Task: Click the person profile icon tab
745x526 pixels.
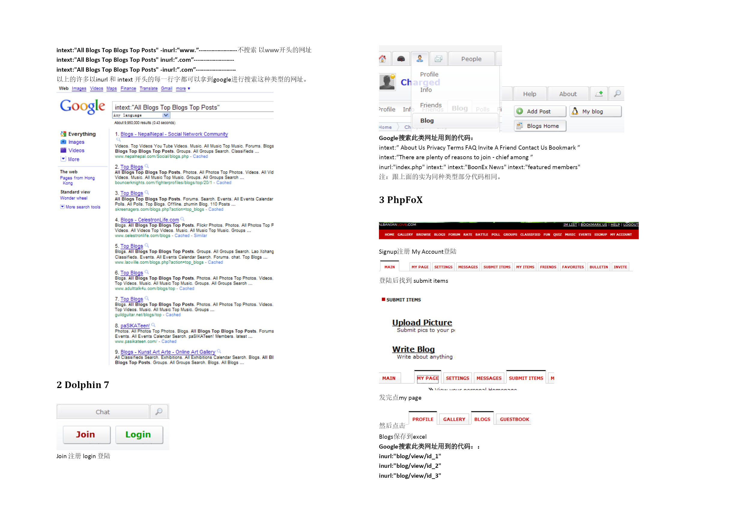Action: point(419,59)
